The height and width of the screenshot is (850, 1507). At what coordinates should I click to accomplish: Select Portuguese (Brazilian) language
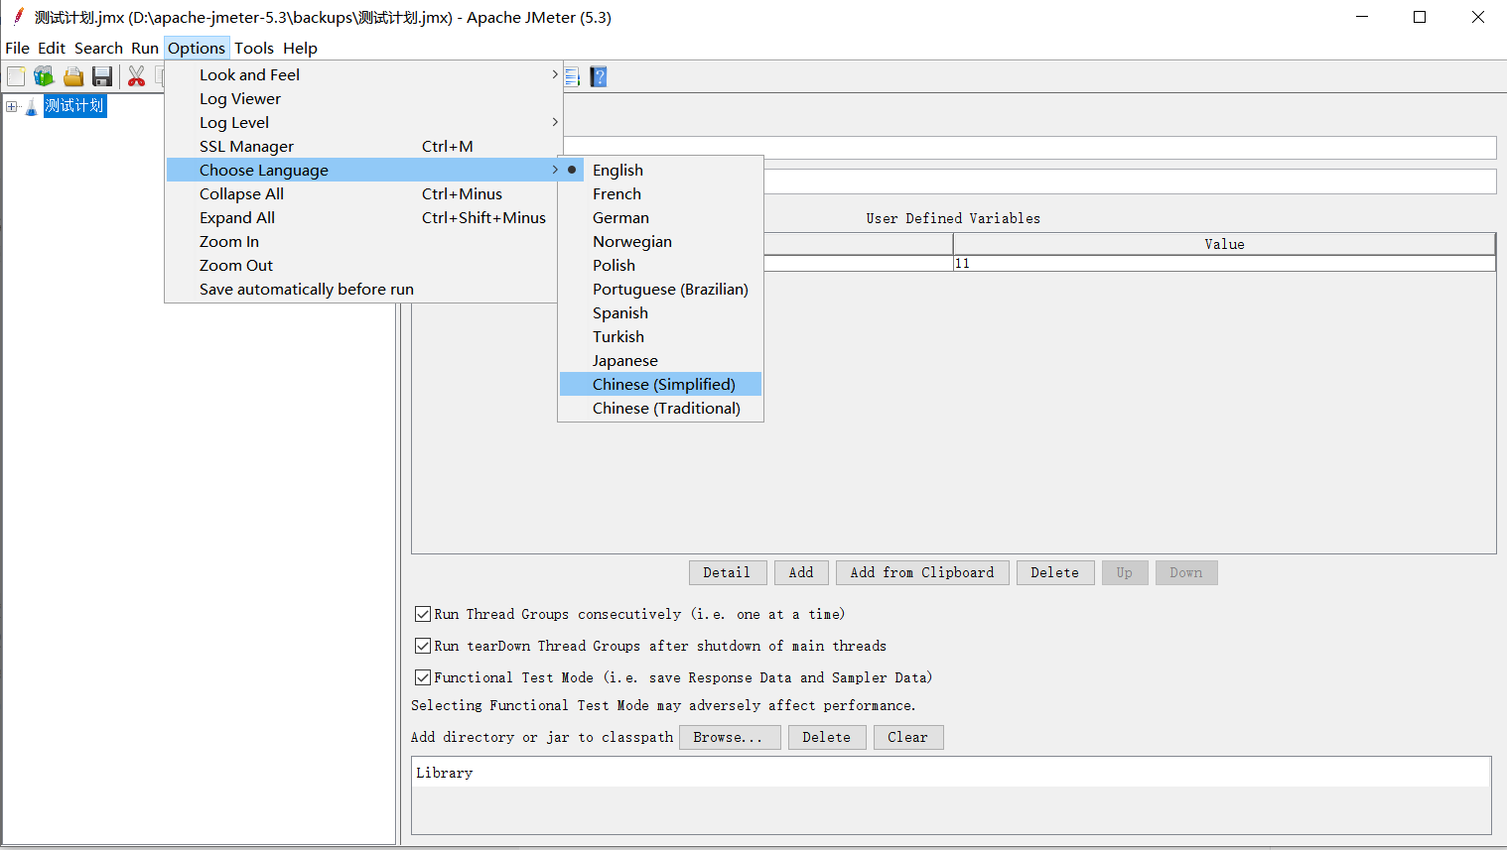660,289
